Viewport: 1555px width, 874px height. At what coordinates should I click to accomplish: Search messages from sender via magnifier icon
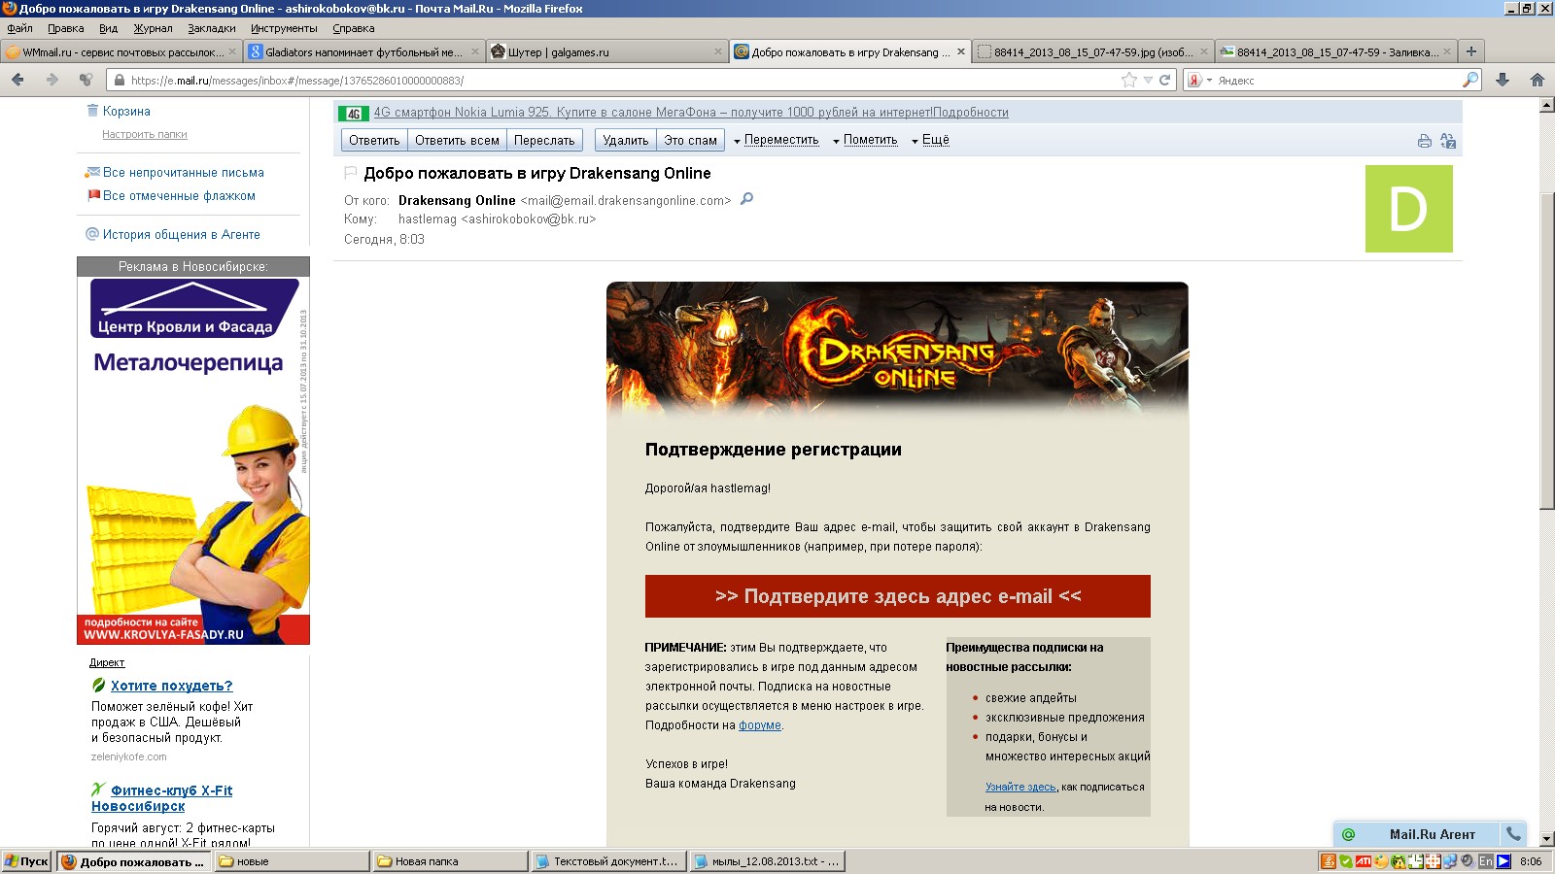click(746, 199)
